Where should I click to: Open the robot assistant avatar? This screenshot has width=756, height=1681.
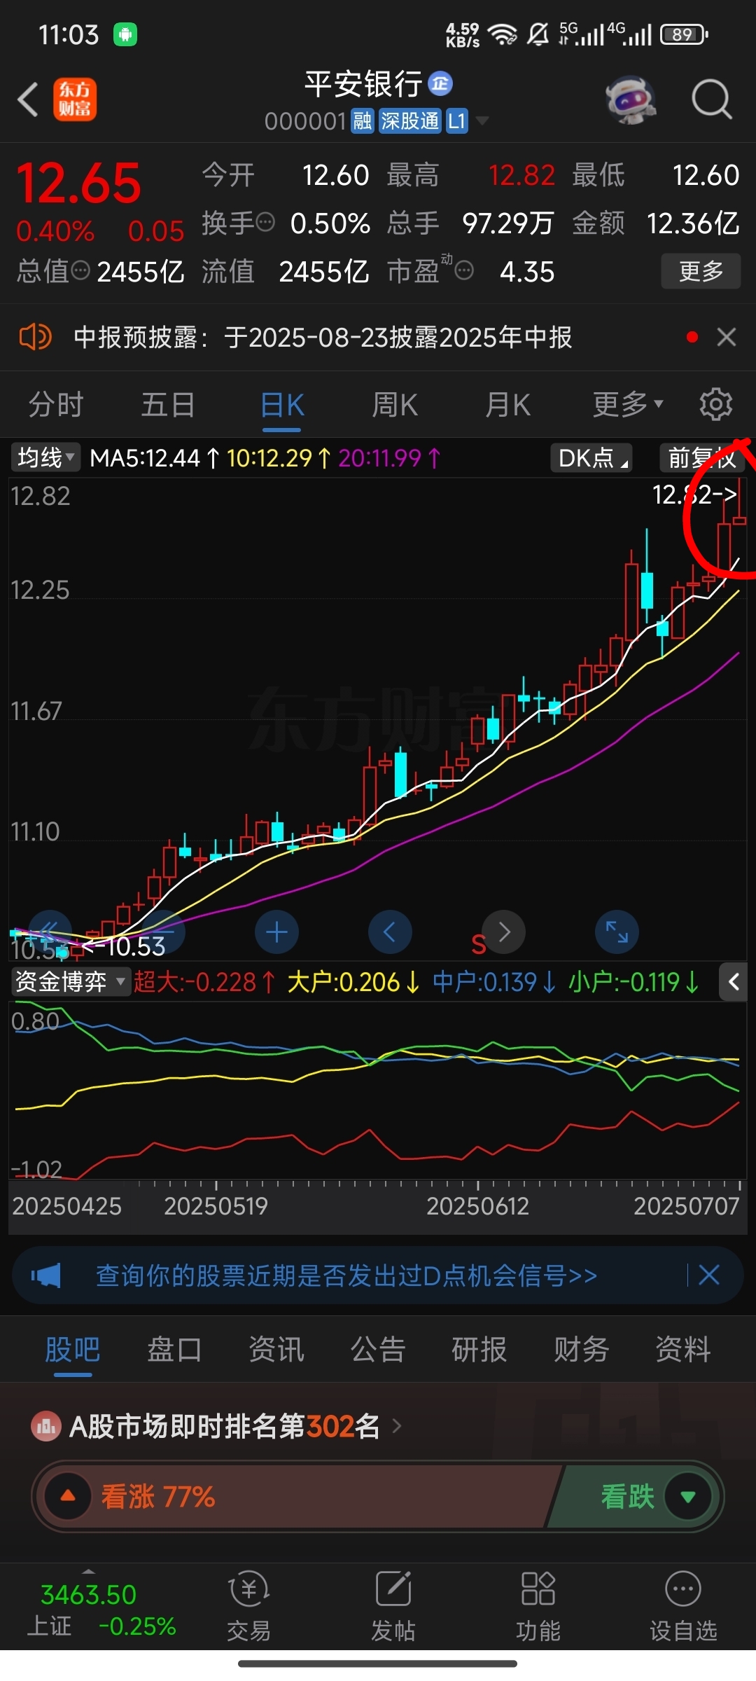[x=631, y=100]
